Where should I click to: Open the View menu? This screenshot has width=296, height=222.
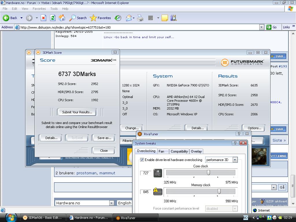25,9
